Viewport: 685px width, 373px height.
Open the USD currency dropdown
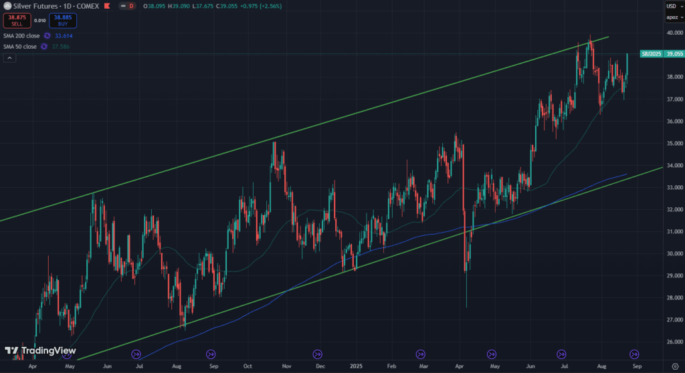click(672, 6)
